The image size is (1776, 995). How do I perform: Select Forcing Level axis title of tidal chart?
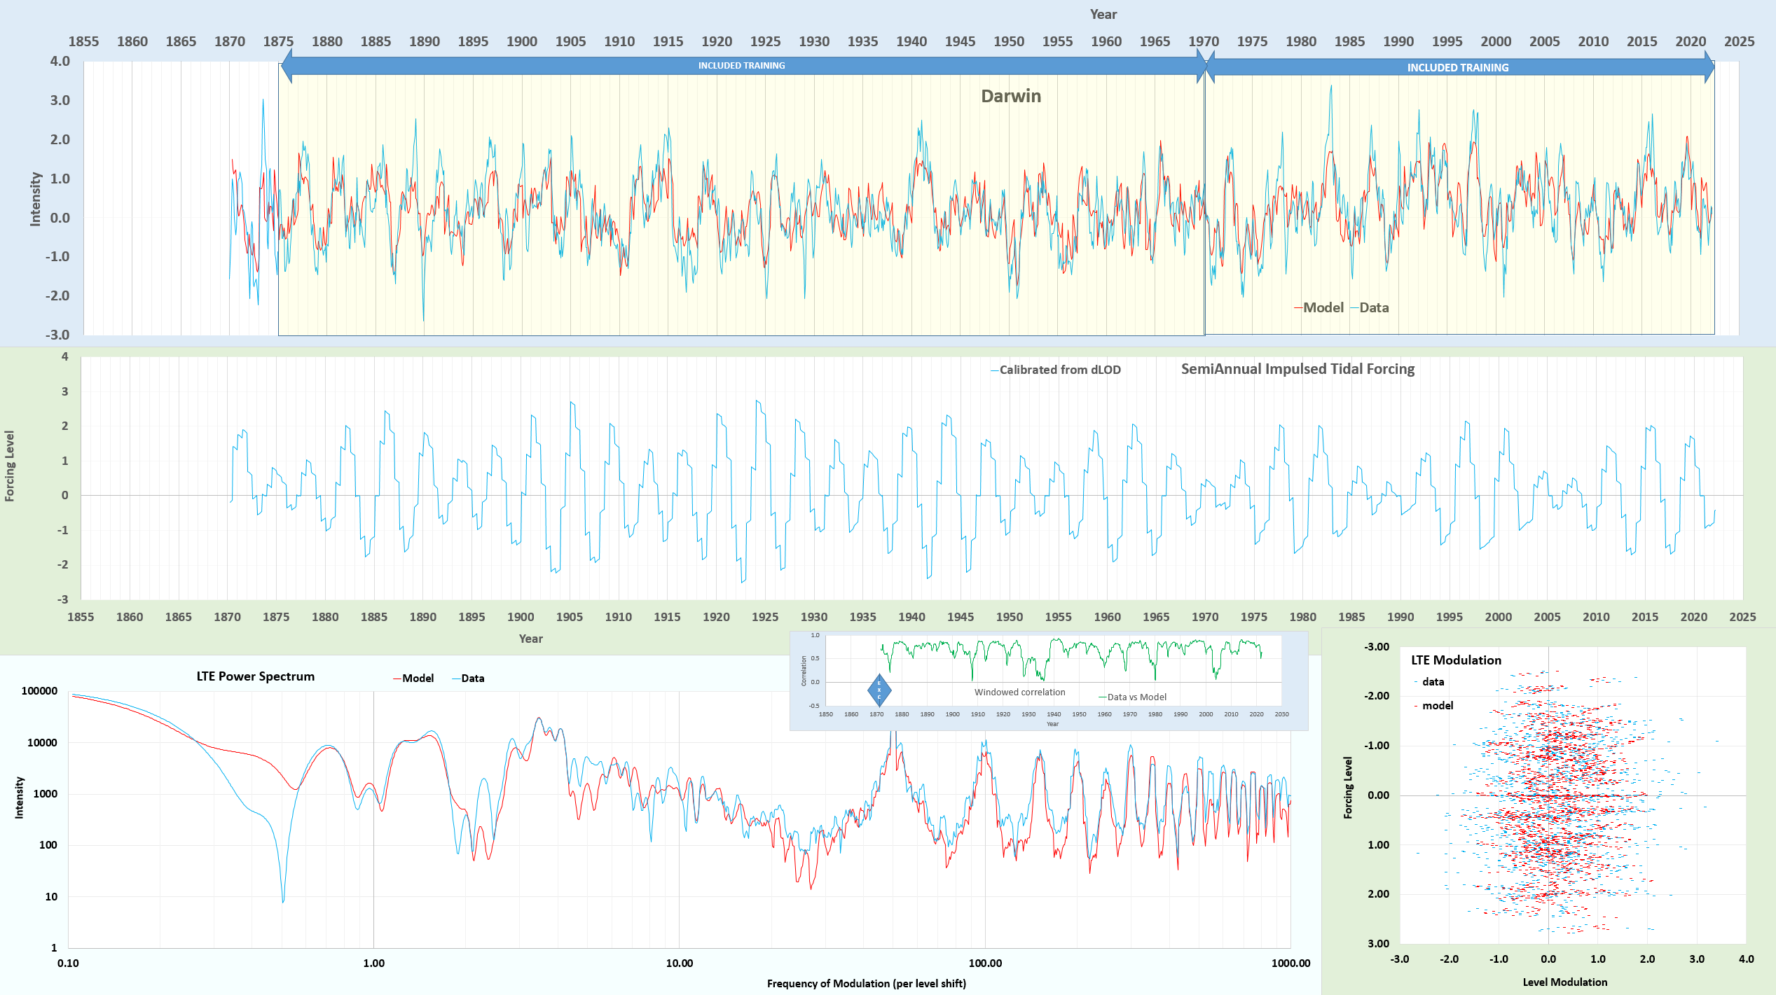pos(10,466)
